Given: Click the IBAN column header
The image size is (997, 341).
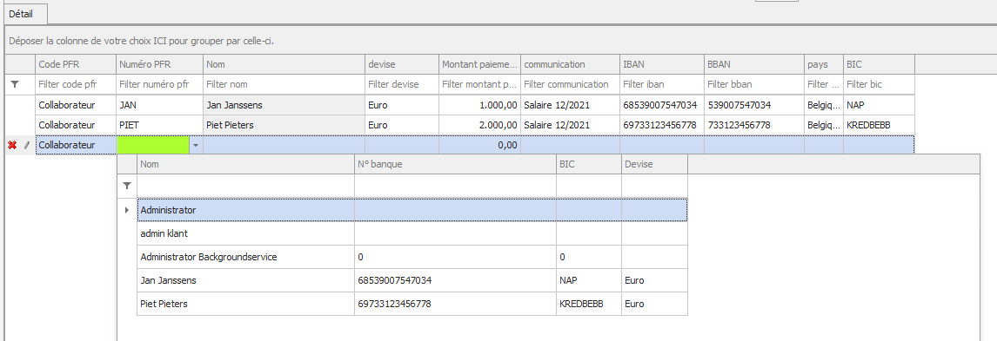Looking at the screenshot, I should click(x=662, y=64).
